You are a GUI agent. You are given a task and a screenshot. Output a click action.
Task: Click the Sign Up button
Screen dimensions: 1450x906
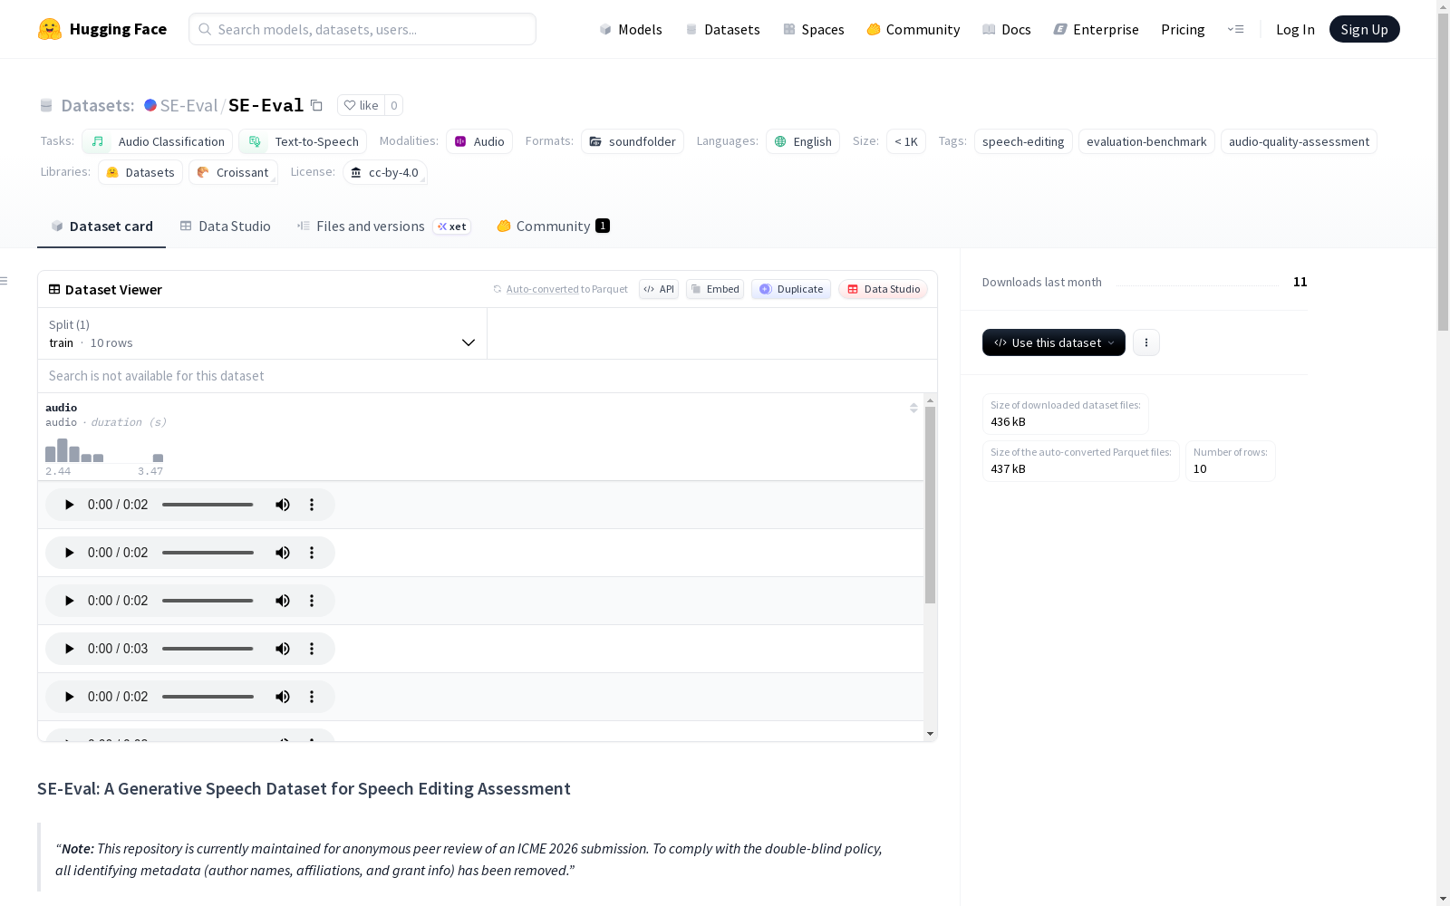coord(1364,29)
